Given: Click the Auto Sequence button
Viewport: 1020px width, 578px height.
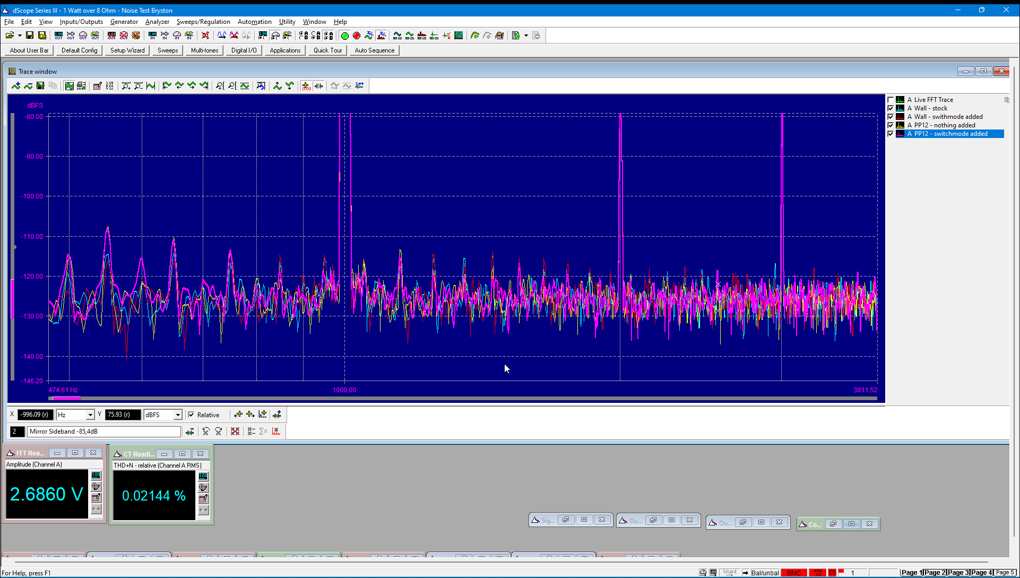Looking at the screenshot, I should click(x=375, y=50).
